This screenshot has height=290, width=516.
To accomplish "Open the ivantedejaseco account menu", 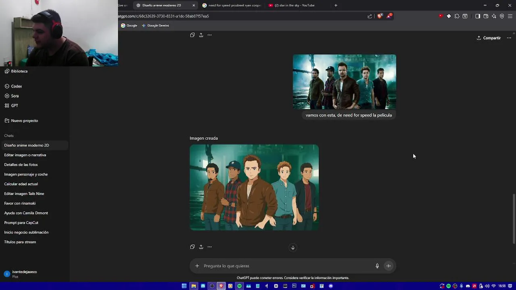I will [x=35, y=274].
